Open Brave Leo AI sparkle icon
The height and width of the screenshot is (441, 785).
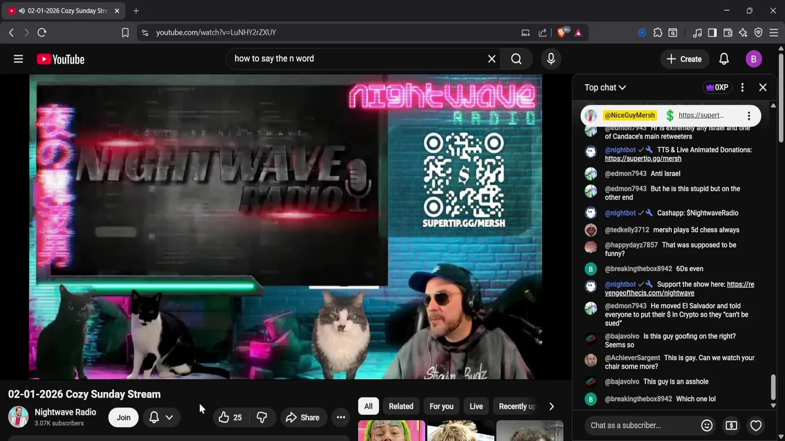click(743, 32)
